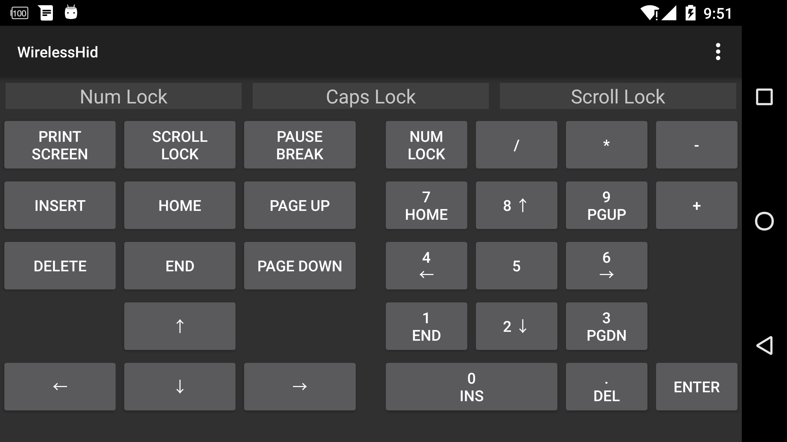Press the numpad multiplication key
The width and height of the screenshot is (787, 442).
tap(607, 144)
